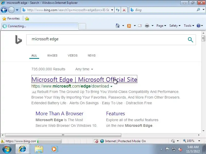
Task: Expand the arrow next to microsoft.com/edge/download
Action: pos(111,86)
